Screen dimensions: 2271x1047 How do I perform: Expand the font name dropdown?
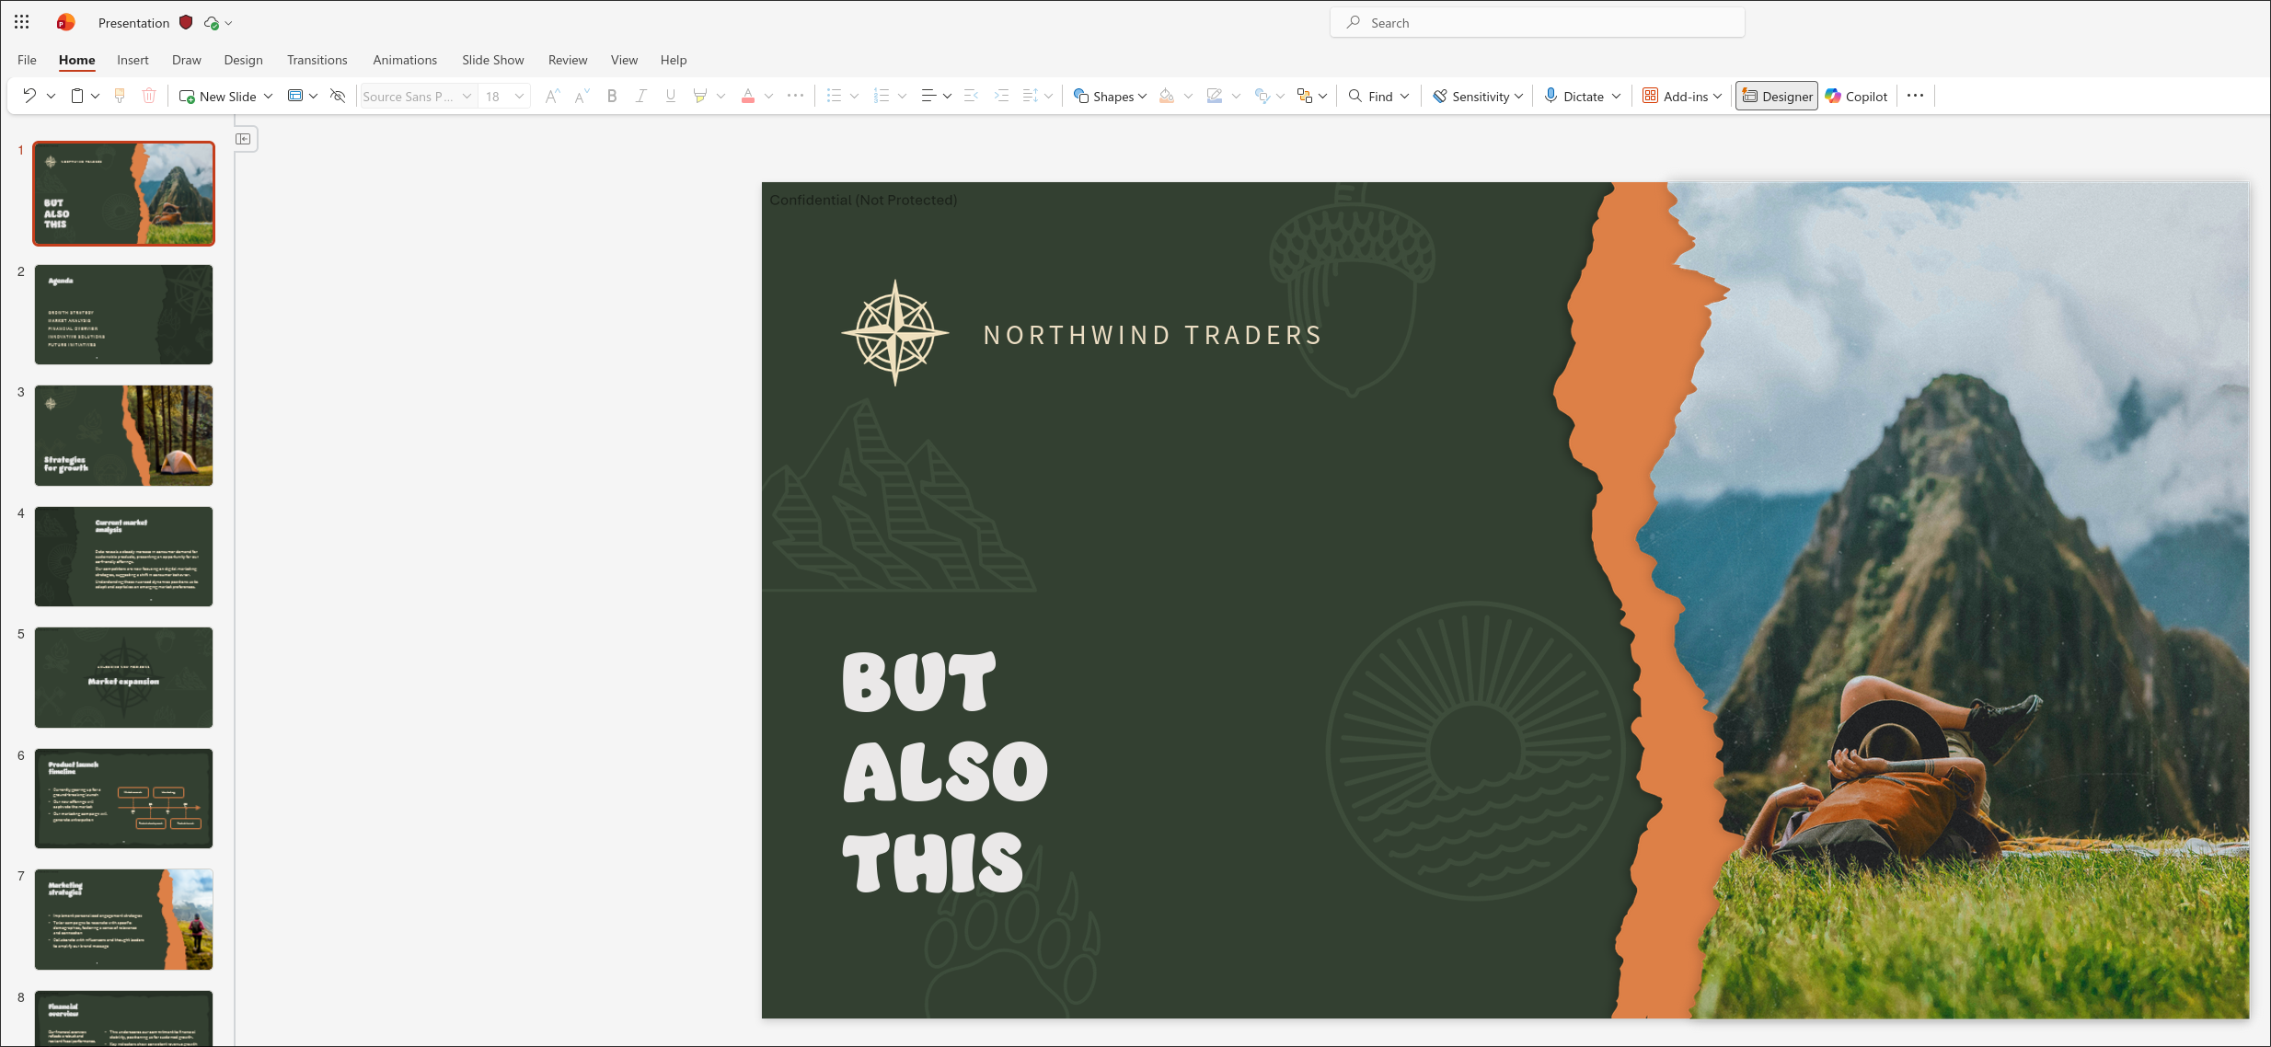[467, 96]
